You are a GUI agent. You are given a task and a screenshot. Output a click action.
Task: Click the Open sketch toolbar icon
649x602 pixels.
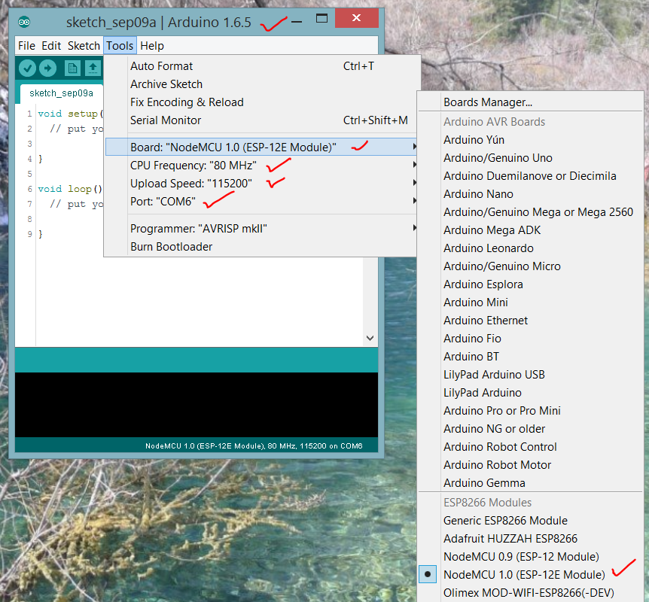pos(93,68)
